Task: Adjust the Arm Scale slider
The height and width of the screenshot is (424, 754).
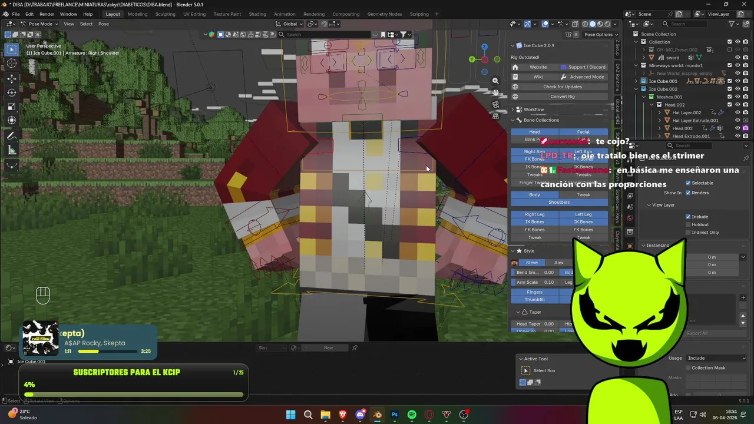Action: [x=535, y=282]
